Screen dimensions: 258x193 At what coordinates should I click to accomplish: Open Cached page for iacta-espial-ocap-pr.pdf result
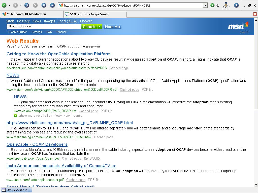[76, 180]
